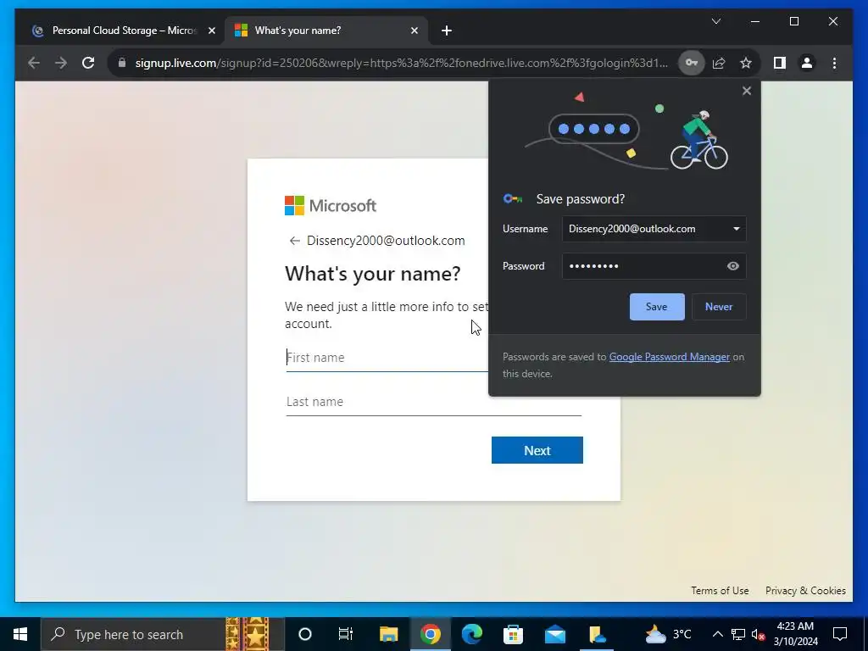This screenshot has height=651, width=868.
Task: Close the Personal Cloud Storage tab
Action: coord(211,31)
